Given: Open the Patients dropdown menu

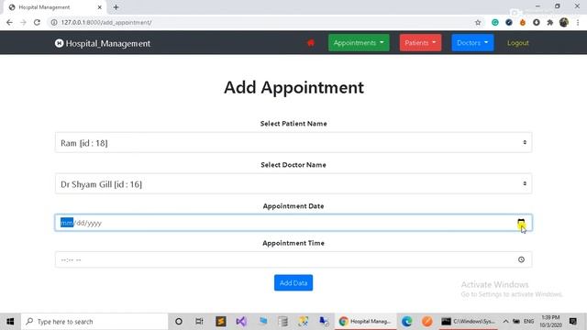Looking at the screenshot, I should pos(420,43).
